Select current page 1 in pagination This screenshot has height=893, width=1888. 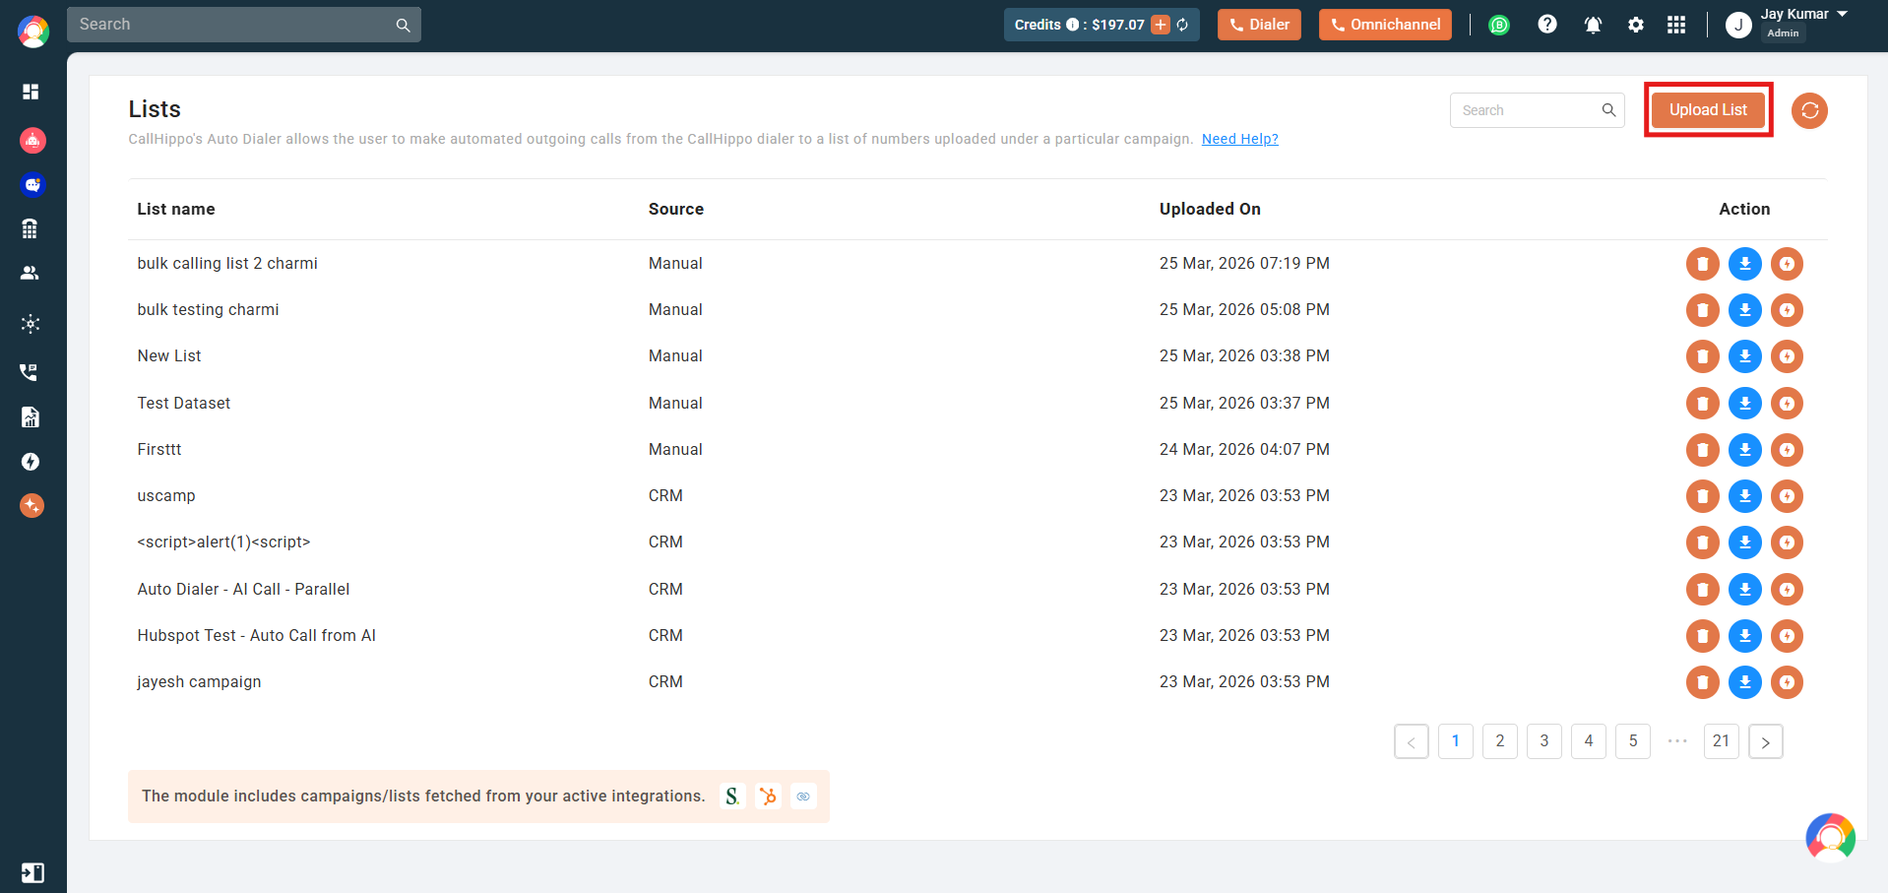click(x=1456, y=741)
